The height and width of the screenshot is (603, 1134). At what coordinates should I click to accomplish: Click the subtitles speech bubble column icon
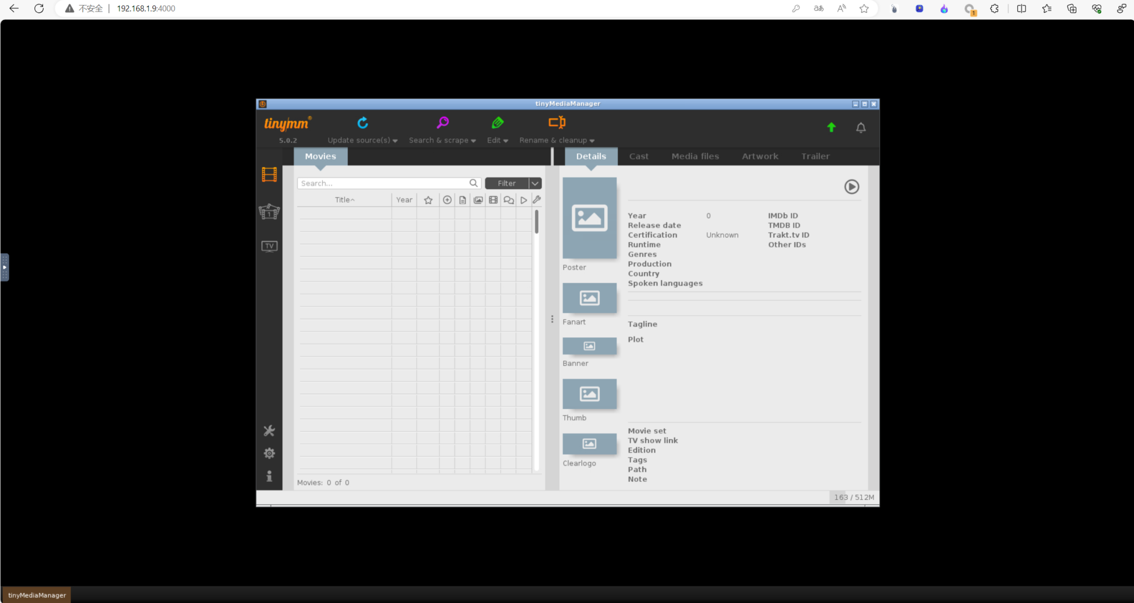(508, 200)
